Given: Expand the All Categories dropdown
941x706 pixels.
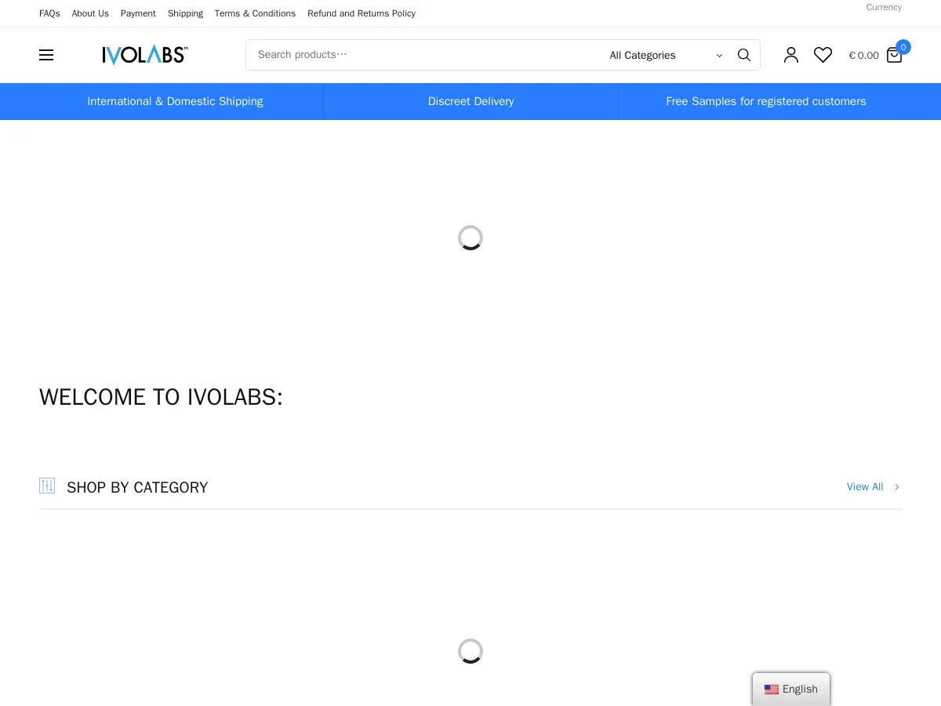Looking at the screenshot, I should (665, 55).
